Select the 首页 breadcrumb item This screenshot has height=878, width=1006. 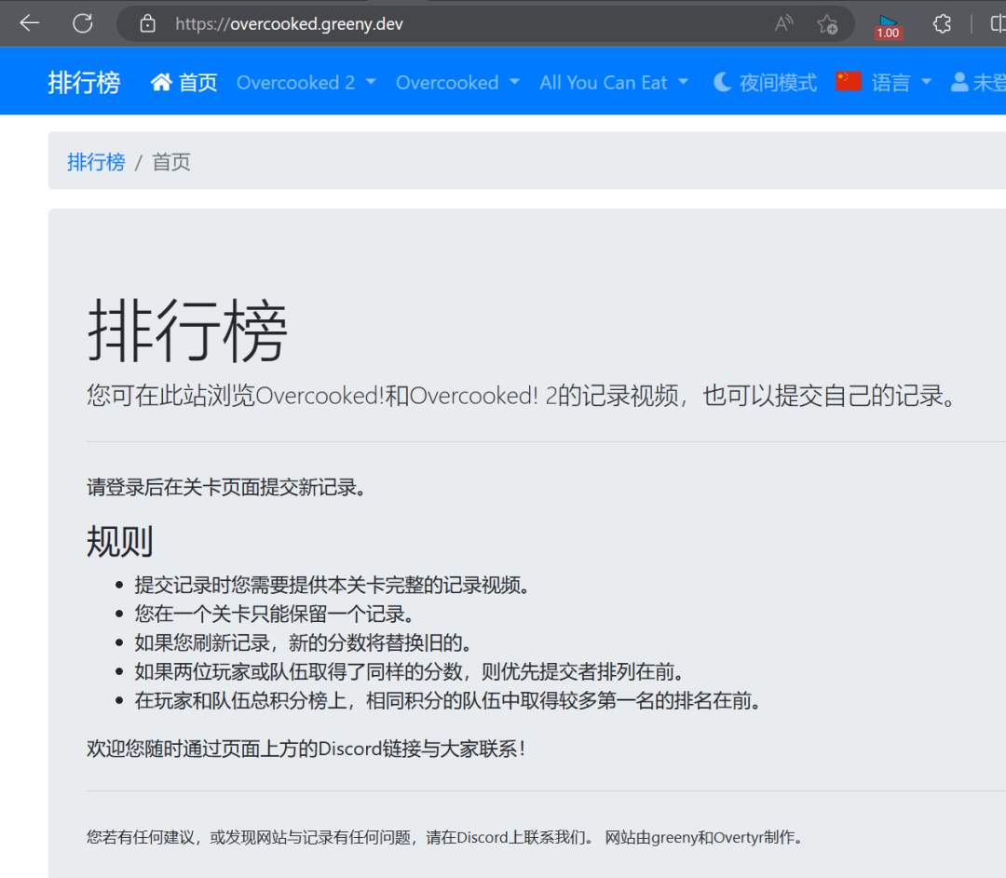171,162
